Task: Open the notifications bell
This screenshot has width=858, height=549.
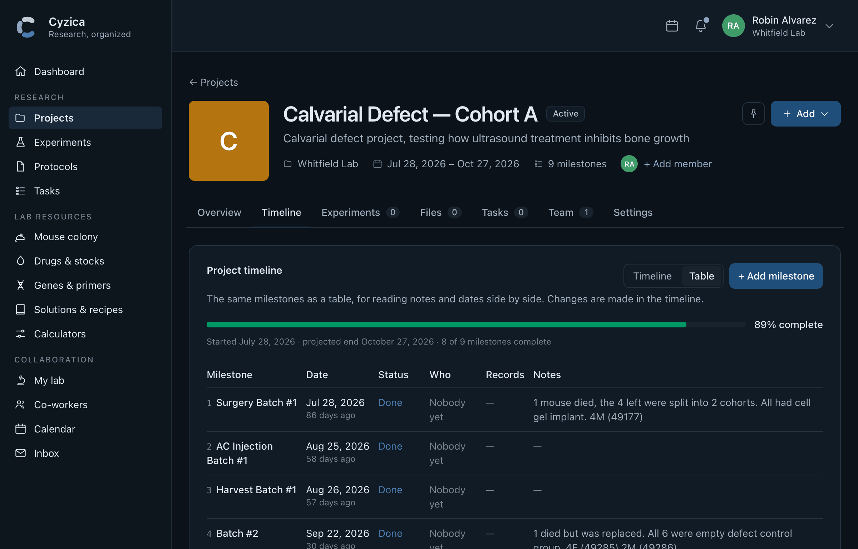Action: pyautogui.click(x=701, y=26)
